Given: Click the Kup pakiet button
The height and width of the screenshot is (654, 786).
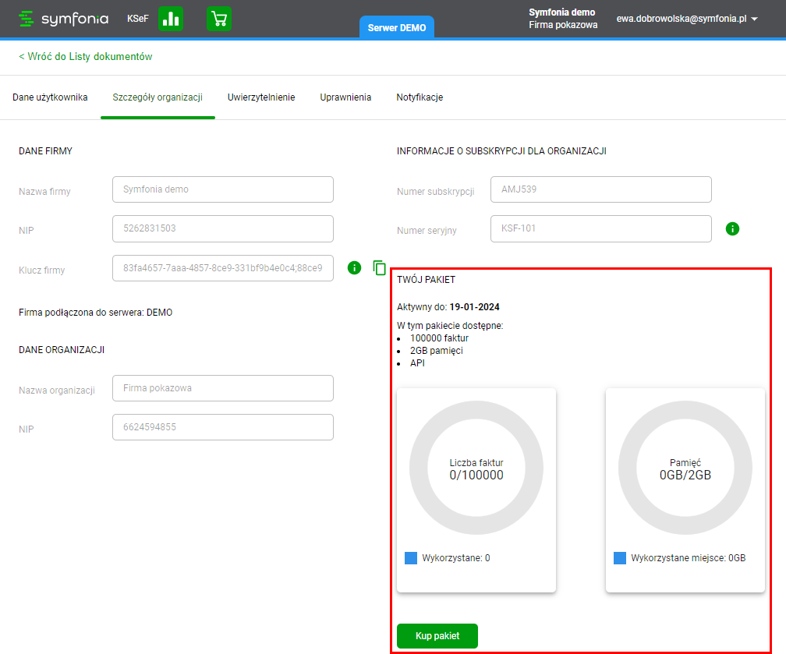Looking at the screenshot, I should 437,636.
